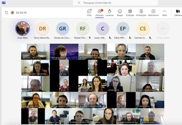182x125 pixels.
Task: Select the DR avatar for Dirce Maria
Action: [42, 28]
